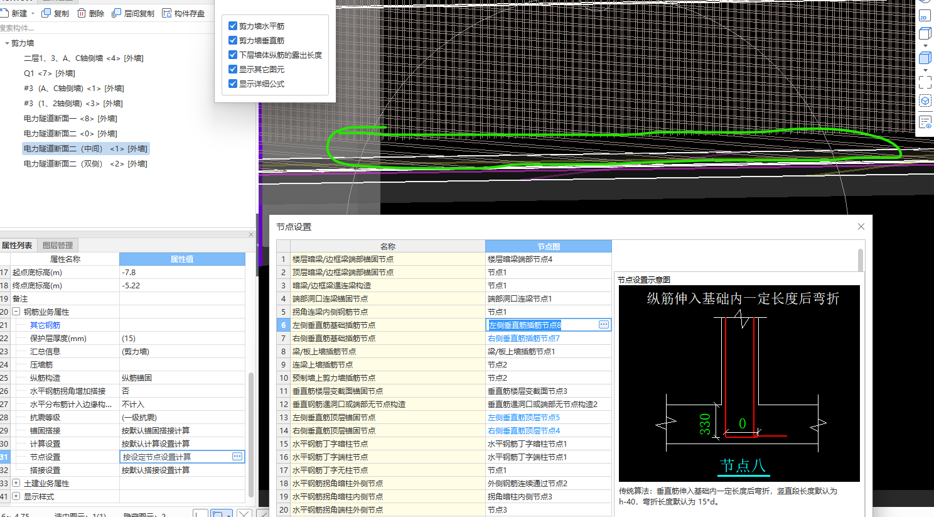Click 垂直筋楼层变截面节点3 cell

pyautogui.click(x=549, y=391)
